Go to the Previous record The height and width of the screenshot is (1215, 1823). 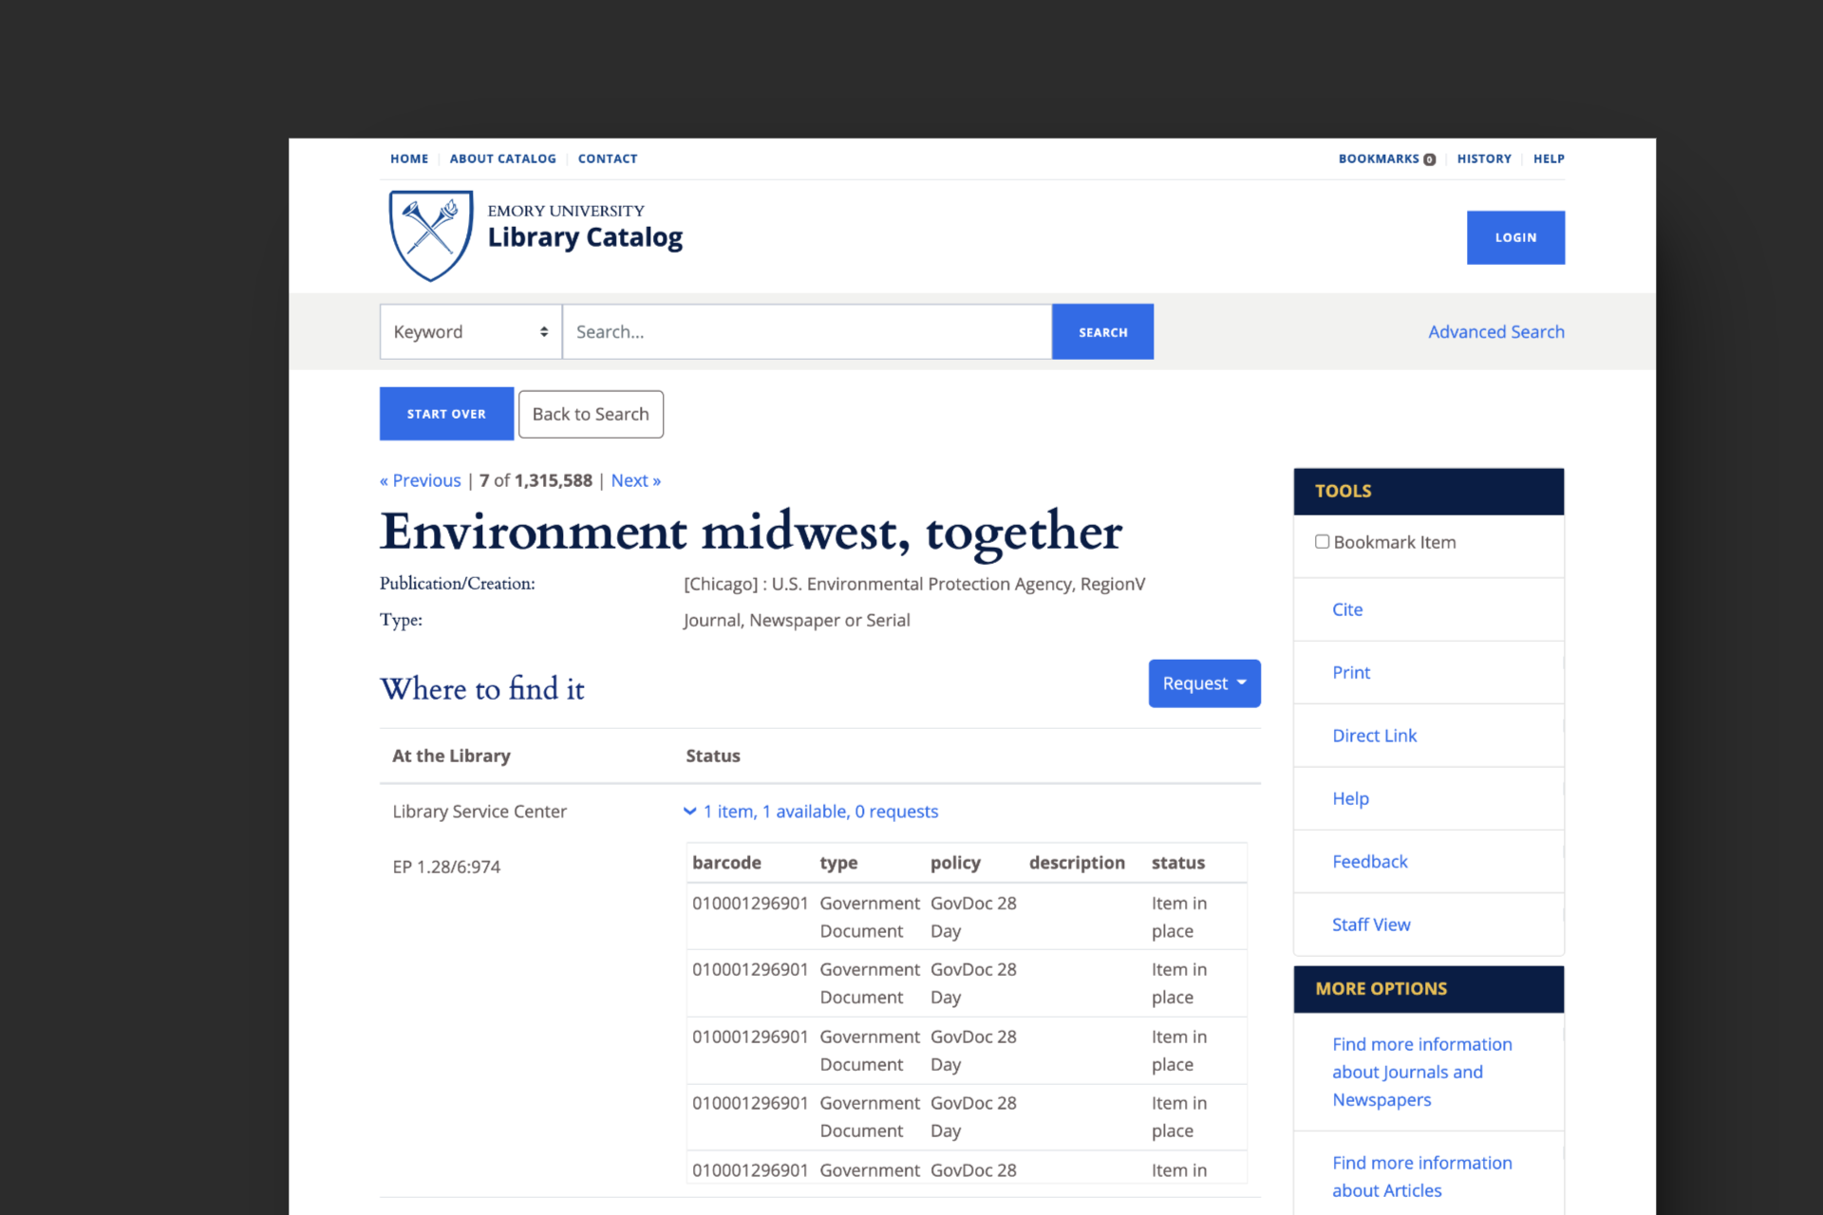(421, 480)
